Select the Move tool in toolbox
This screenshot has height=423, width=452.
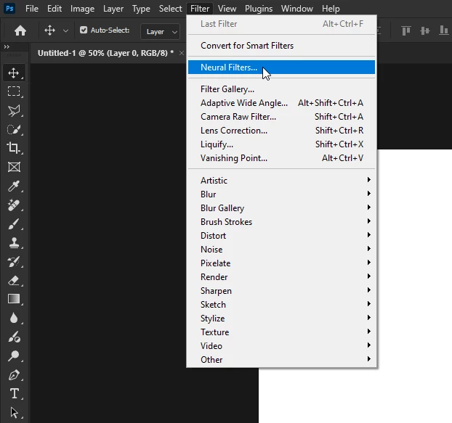point(14,73)
